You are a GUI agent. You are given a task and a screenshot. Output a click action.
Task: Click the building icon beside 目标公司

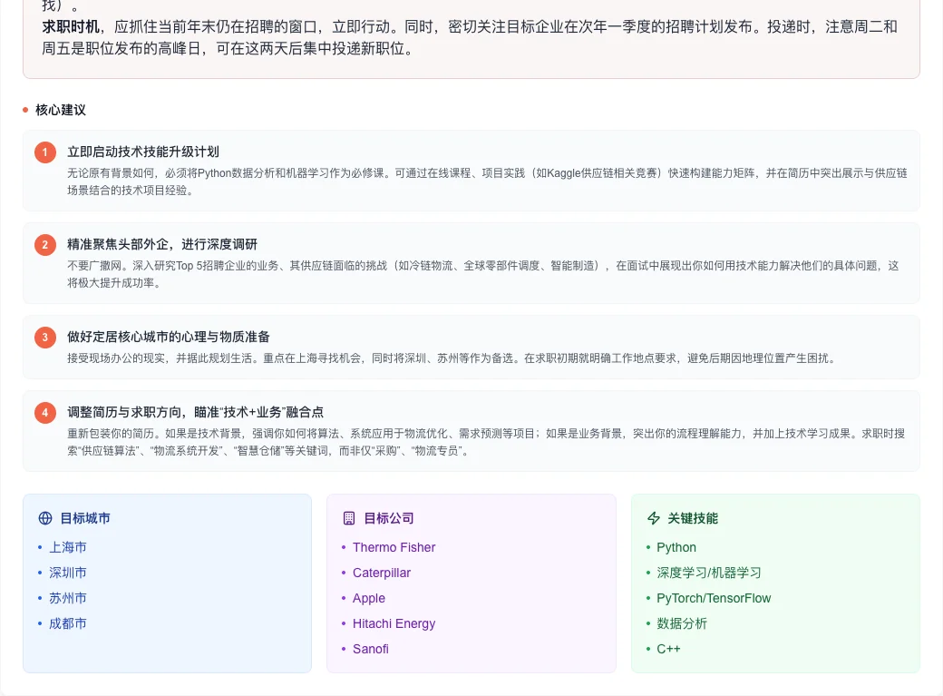(x=349, y=518)
